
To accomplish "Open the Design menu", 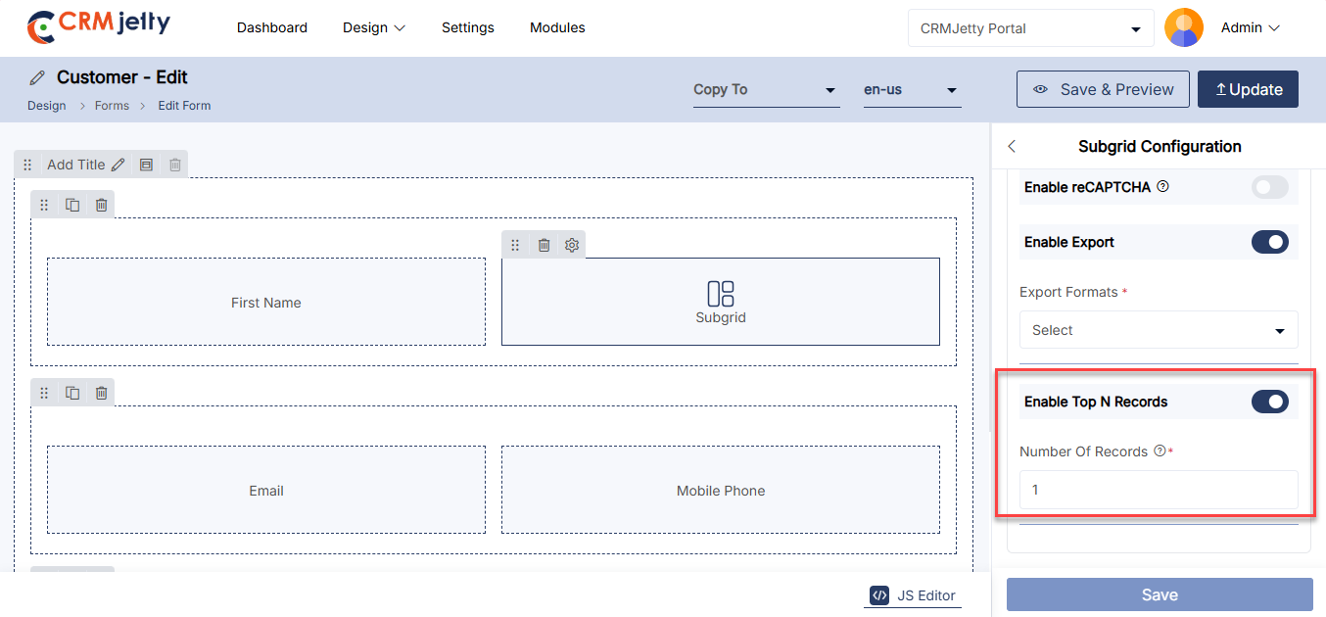I will tap(373, 27).
